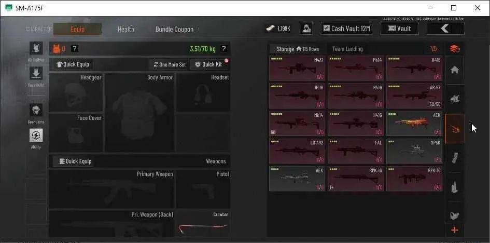This screenshot has width=490, height=243.
Task: Select the MP5K submachine gun
Action: pyautogui.click(x=414, y=151)
